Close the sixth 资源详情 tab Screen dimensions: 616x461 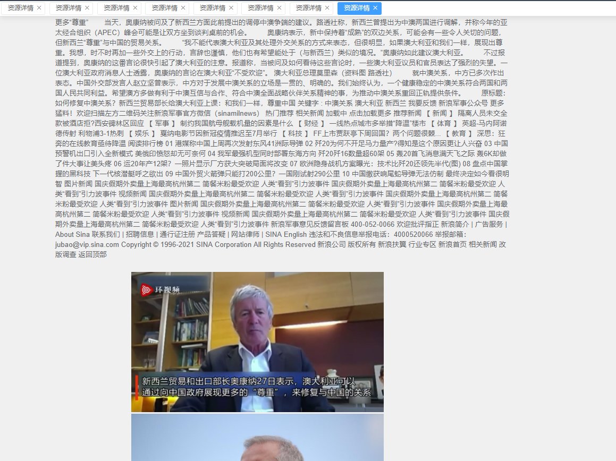tap(279, 8)
